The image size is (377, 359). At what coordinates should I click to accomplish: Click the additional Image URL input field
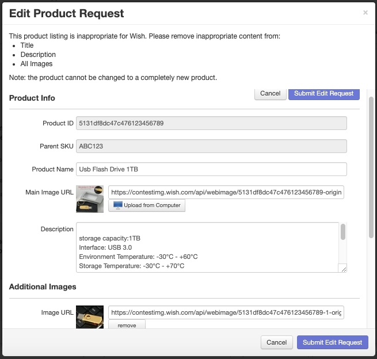click(x=226, y=312)
